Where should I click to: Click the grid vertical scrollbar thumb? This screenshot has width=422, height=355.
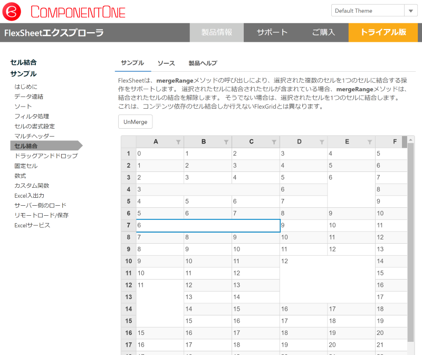[x=411, y=242]
